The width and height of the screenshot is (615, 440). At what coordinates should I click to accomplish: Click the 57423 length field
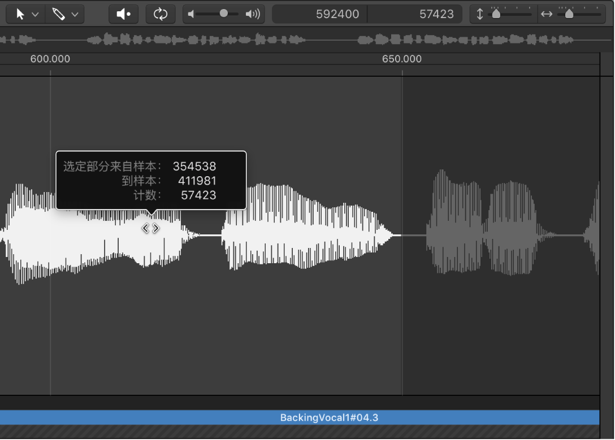(436, 14)
